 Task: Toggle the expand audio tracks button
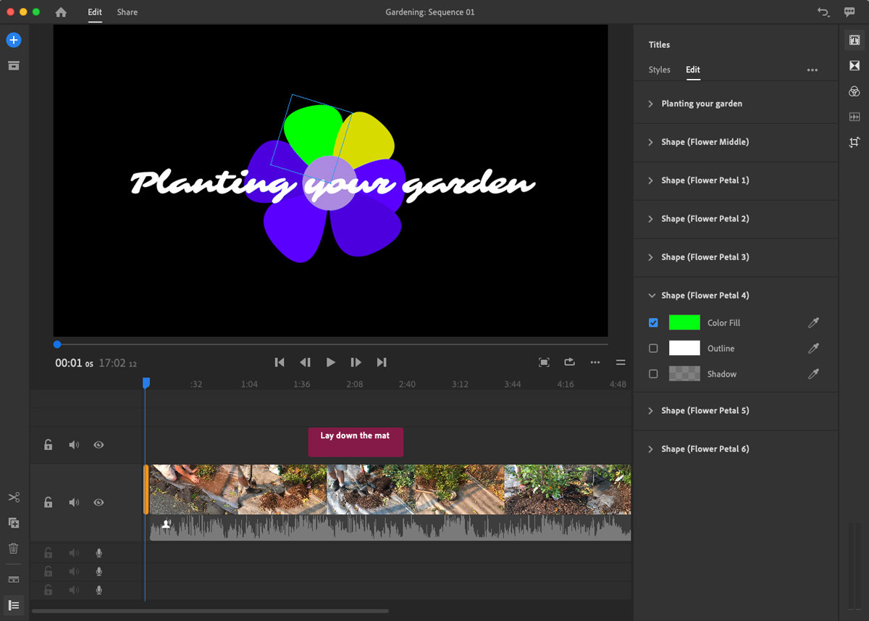(13, 605)
